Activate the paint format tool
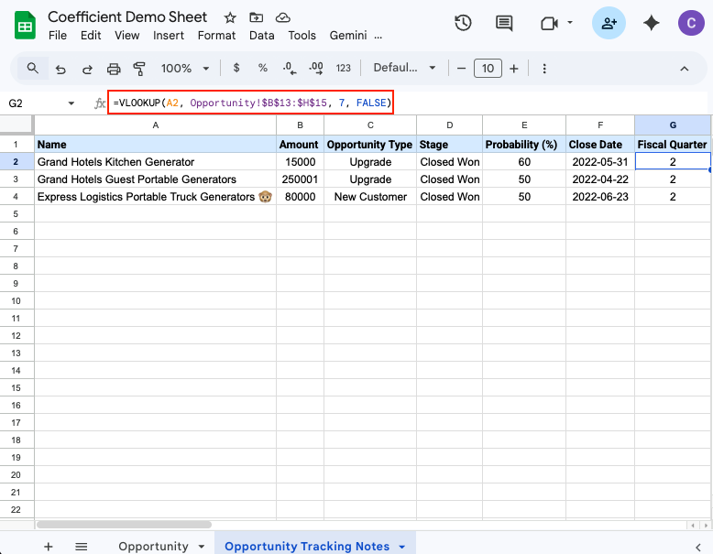The height and width of the screenshot is (554, 713). 139,69
